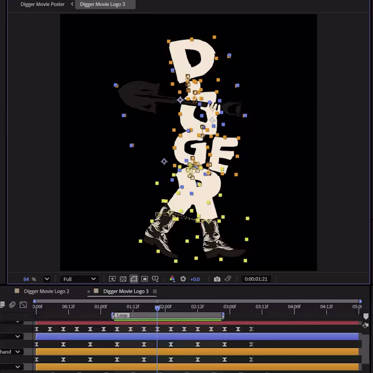Toggle mask and shape path visibility
Screen dimensions: 373x373
(x=134, y=279)
